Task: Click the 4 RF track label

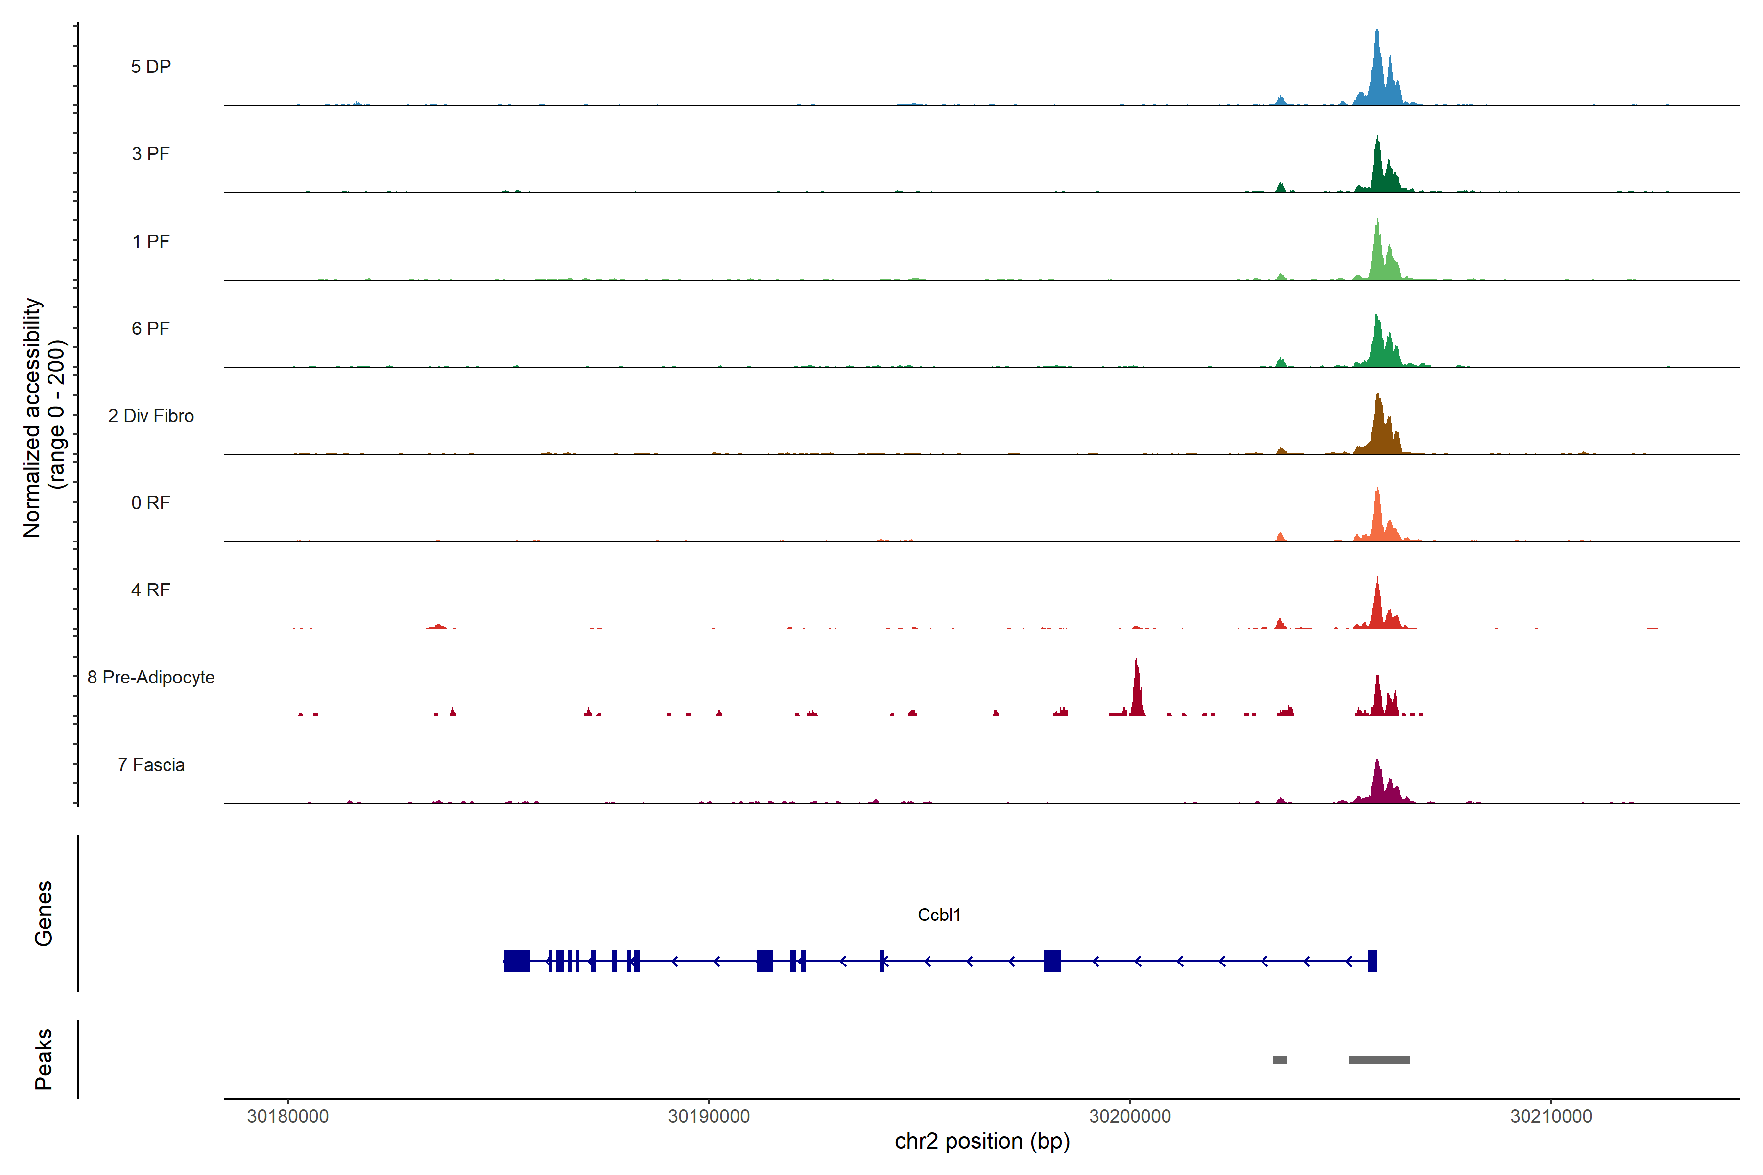Action: click(x=151, y=590)
